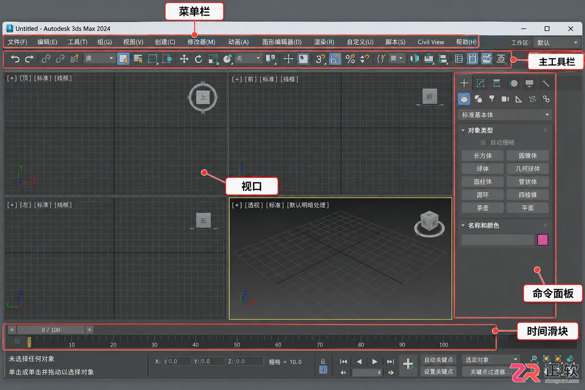Undo the last action in the main toolbar
This screenshot has height=390, width=585.
15,59
